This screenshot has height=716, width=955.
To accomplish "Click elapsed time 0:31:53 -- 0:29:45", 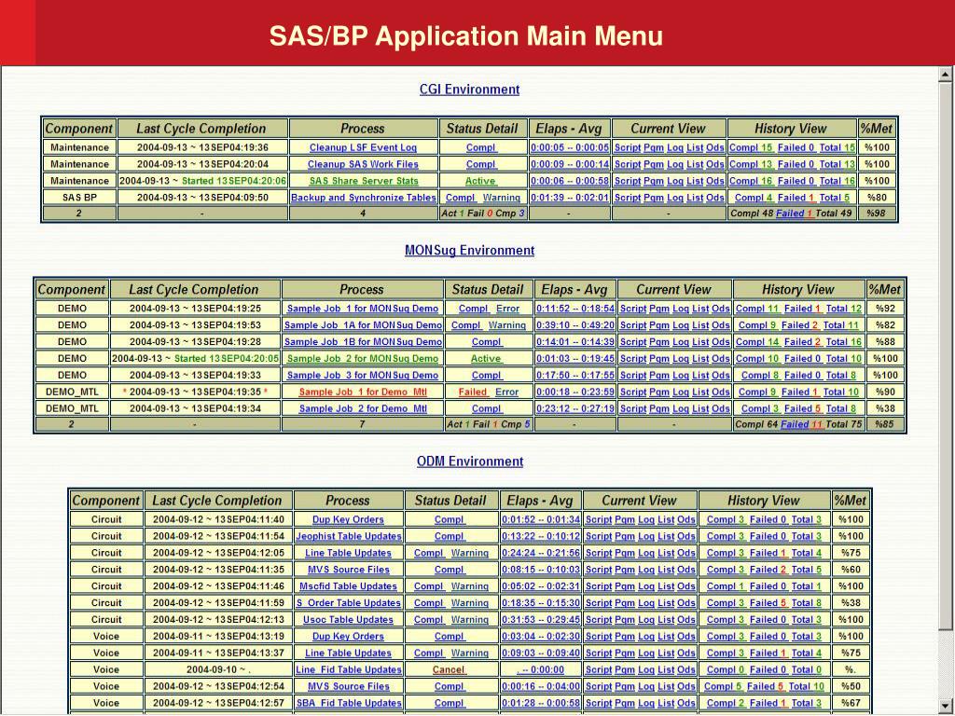I will pos(541,620).
